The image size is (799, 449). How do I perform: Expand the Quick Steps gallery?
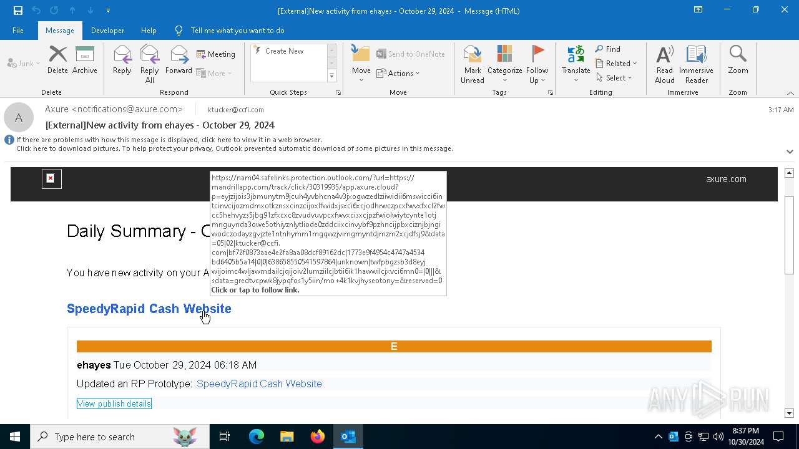pyautogui.click(x=331, y=76)
